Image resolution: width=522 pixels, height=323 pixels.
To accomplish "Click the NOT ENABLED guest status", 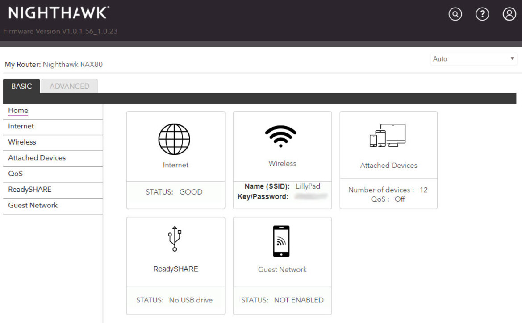I will tap(299, 300).
